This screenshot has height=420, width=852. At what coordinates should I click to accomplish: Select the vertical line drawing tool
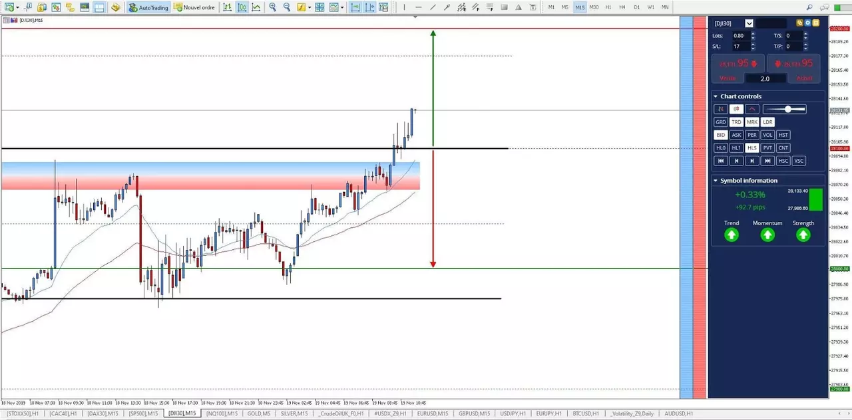(404, 7)
